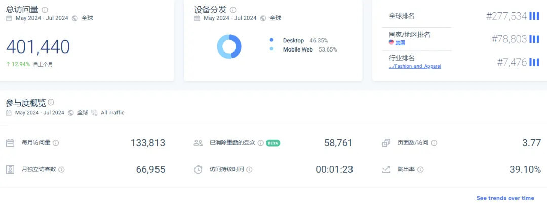The height and width of the screenshot is (203, 547).
Task: Click bars icon beside industry rank #7,476
Action: click(534, 62)
